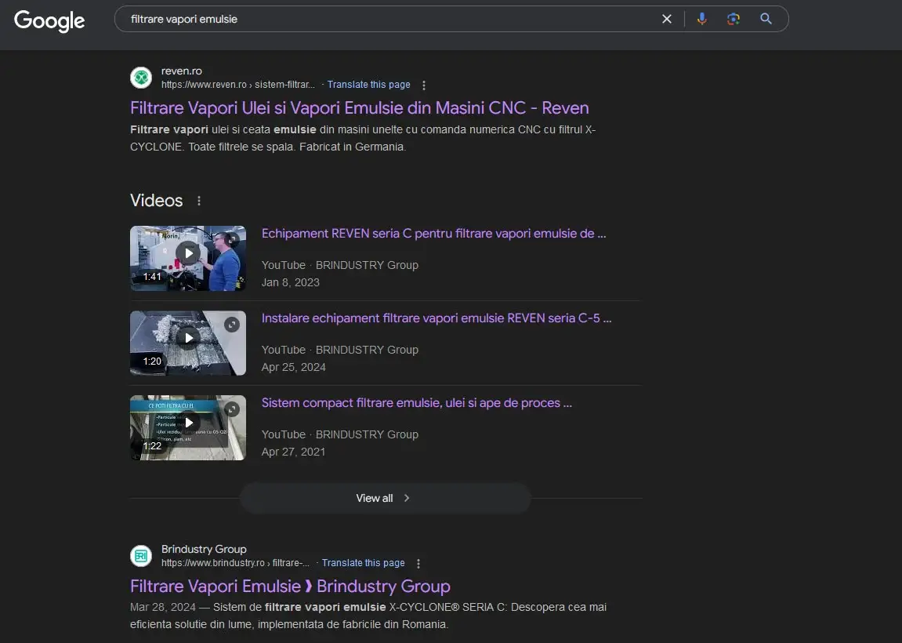Open 'Instalare echipament filtrare vapori' video link
This screenshot has height=643, width=902.
[x=437, y=318]
